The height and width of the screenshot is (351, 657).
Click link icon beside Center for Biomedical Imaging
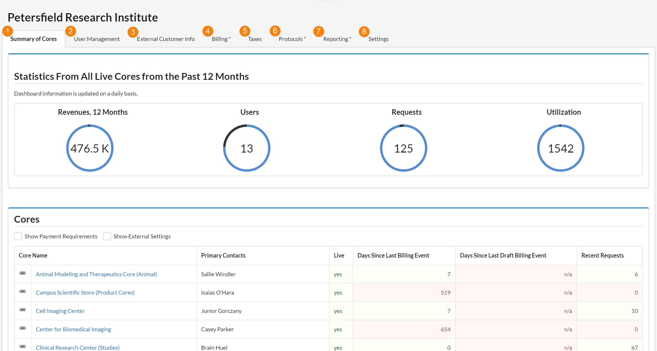click(x=23, y=328)
